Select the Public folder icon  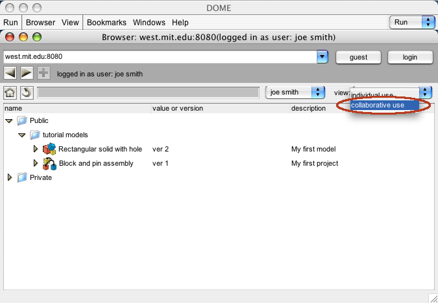(x=22, y=120)
